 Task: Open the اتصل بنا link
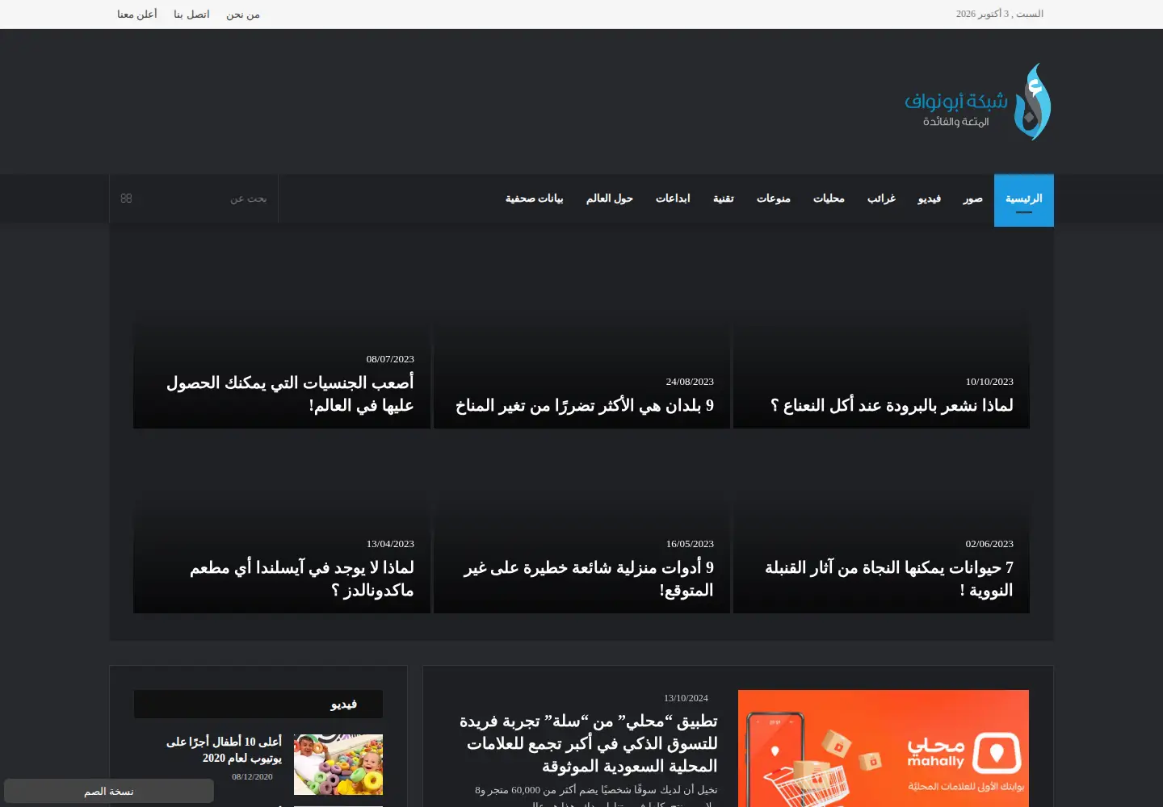click(x=191, y=15)
